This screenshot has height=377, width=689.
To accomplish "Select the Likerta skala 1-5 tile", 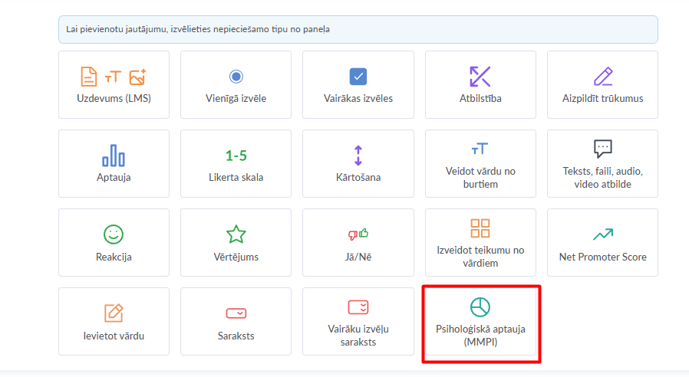I will point(236,164).
